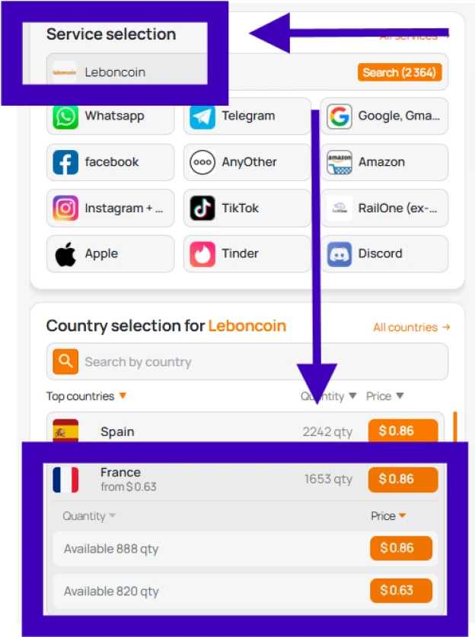Select the facebook service icon

coord(66,162)
